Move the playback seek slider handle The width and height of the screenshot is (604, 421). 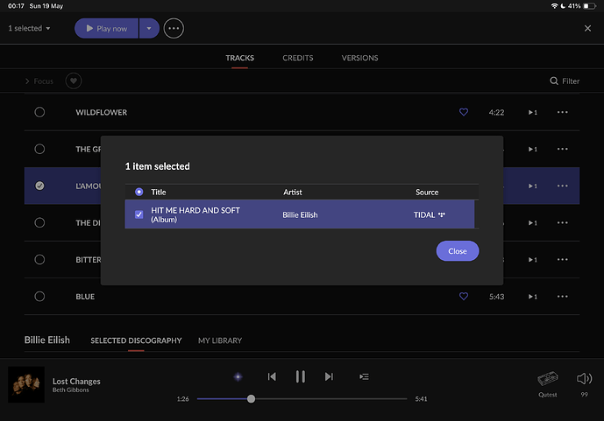(x=251, y=399)
